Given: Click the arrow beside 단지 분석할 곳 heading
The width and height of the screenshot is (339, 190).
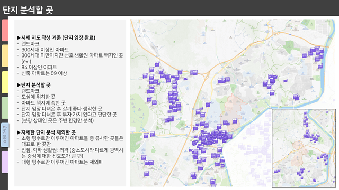Looking at the screenshot, I should pos(19,85).
